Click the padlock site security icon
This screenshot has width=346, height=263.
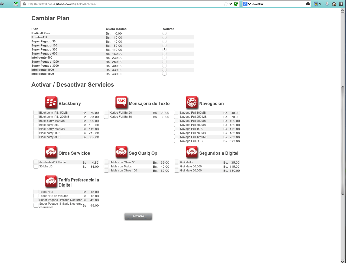click(24, 4)
